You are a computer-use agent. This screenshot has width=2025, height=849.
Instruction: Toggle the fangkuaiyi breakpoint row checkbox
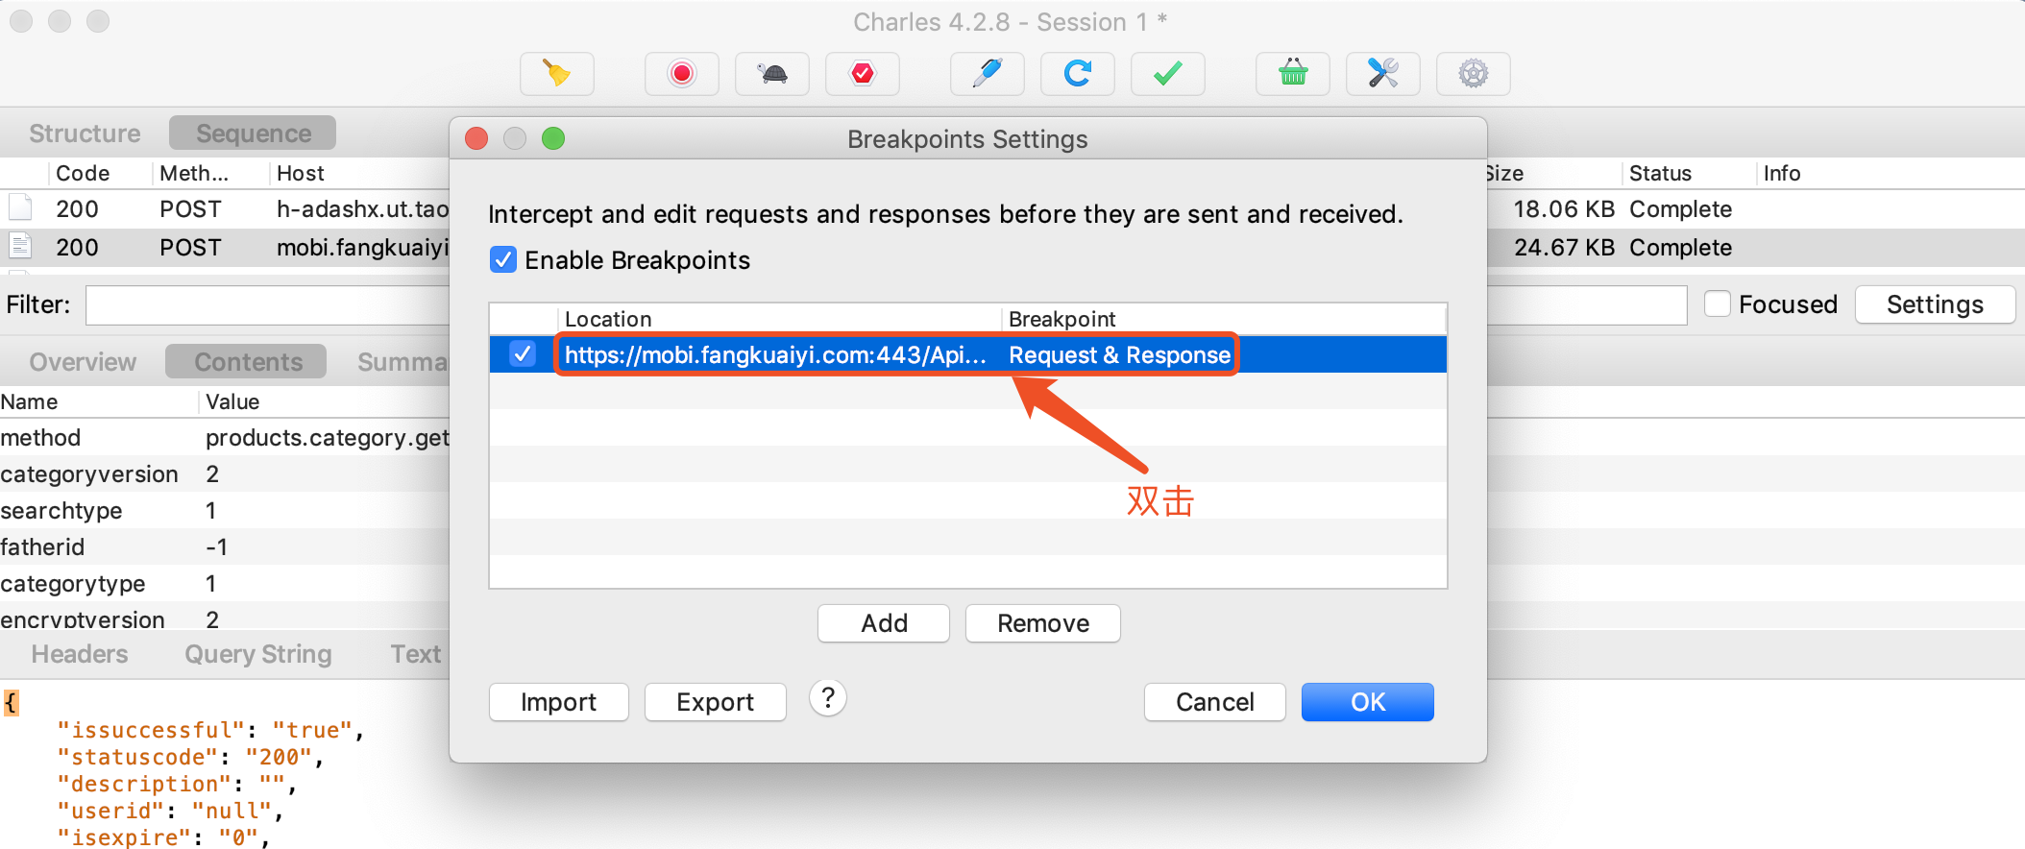523,354
